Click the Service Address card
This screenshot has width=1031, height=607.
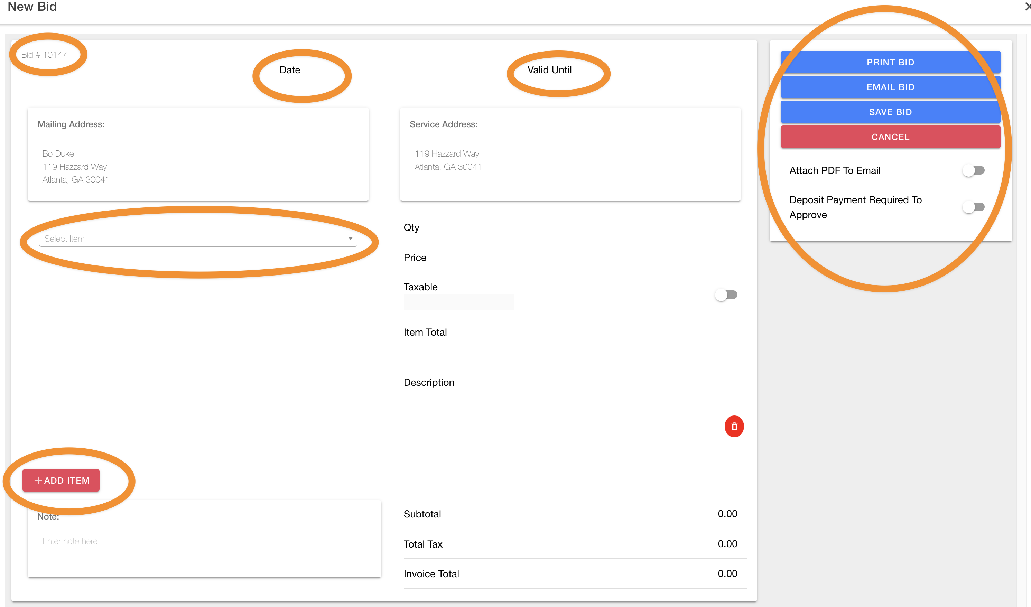pos(570,155)
